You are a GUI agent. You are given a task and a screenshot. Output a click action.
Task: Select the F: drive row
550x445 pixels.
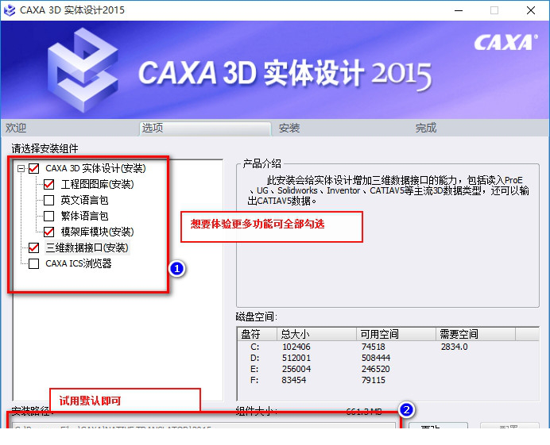[388, 380]
